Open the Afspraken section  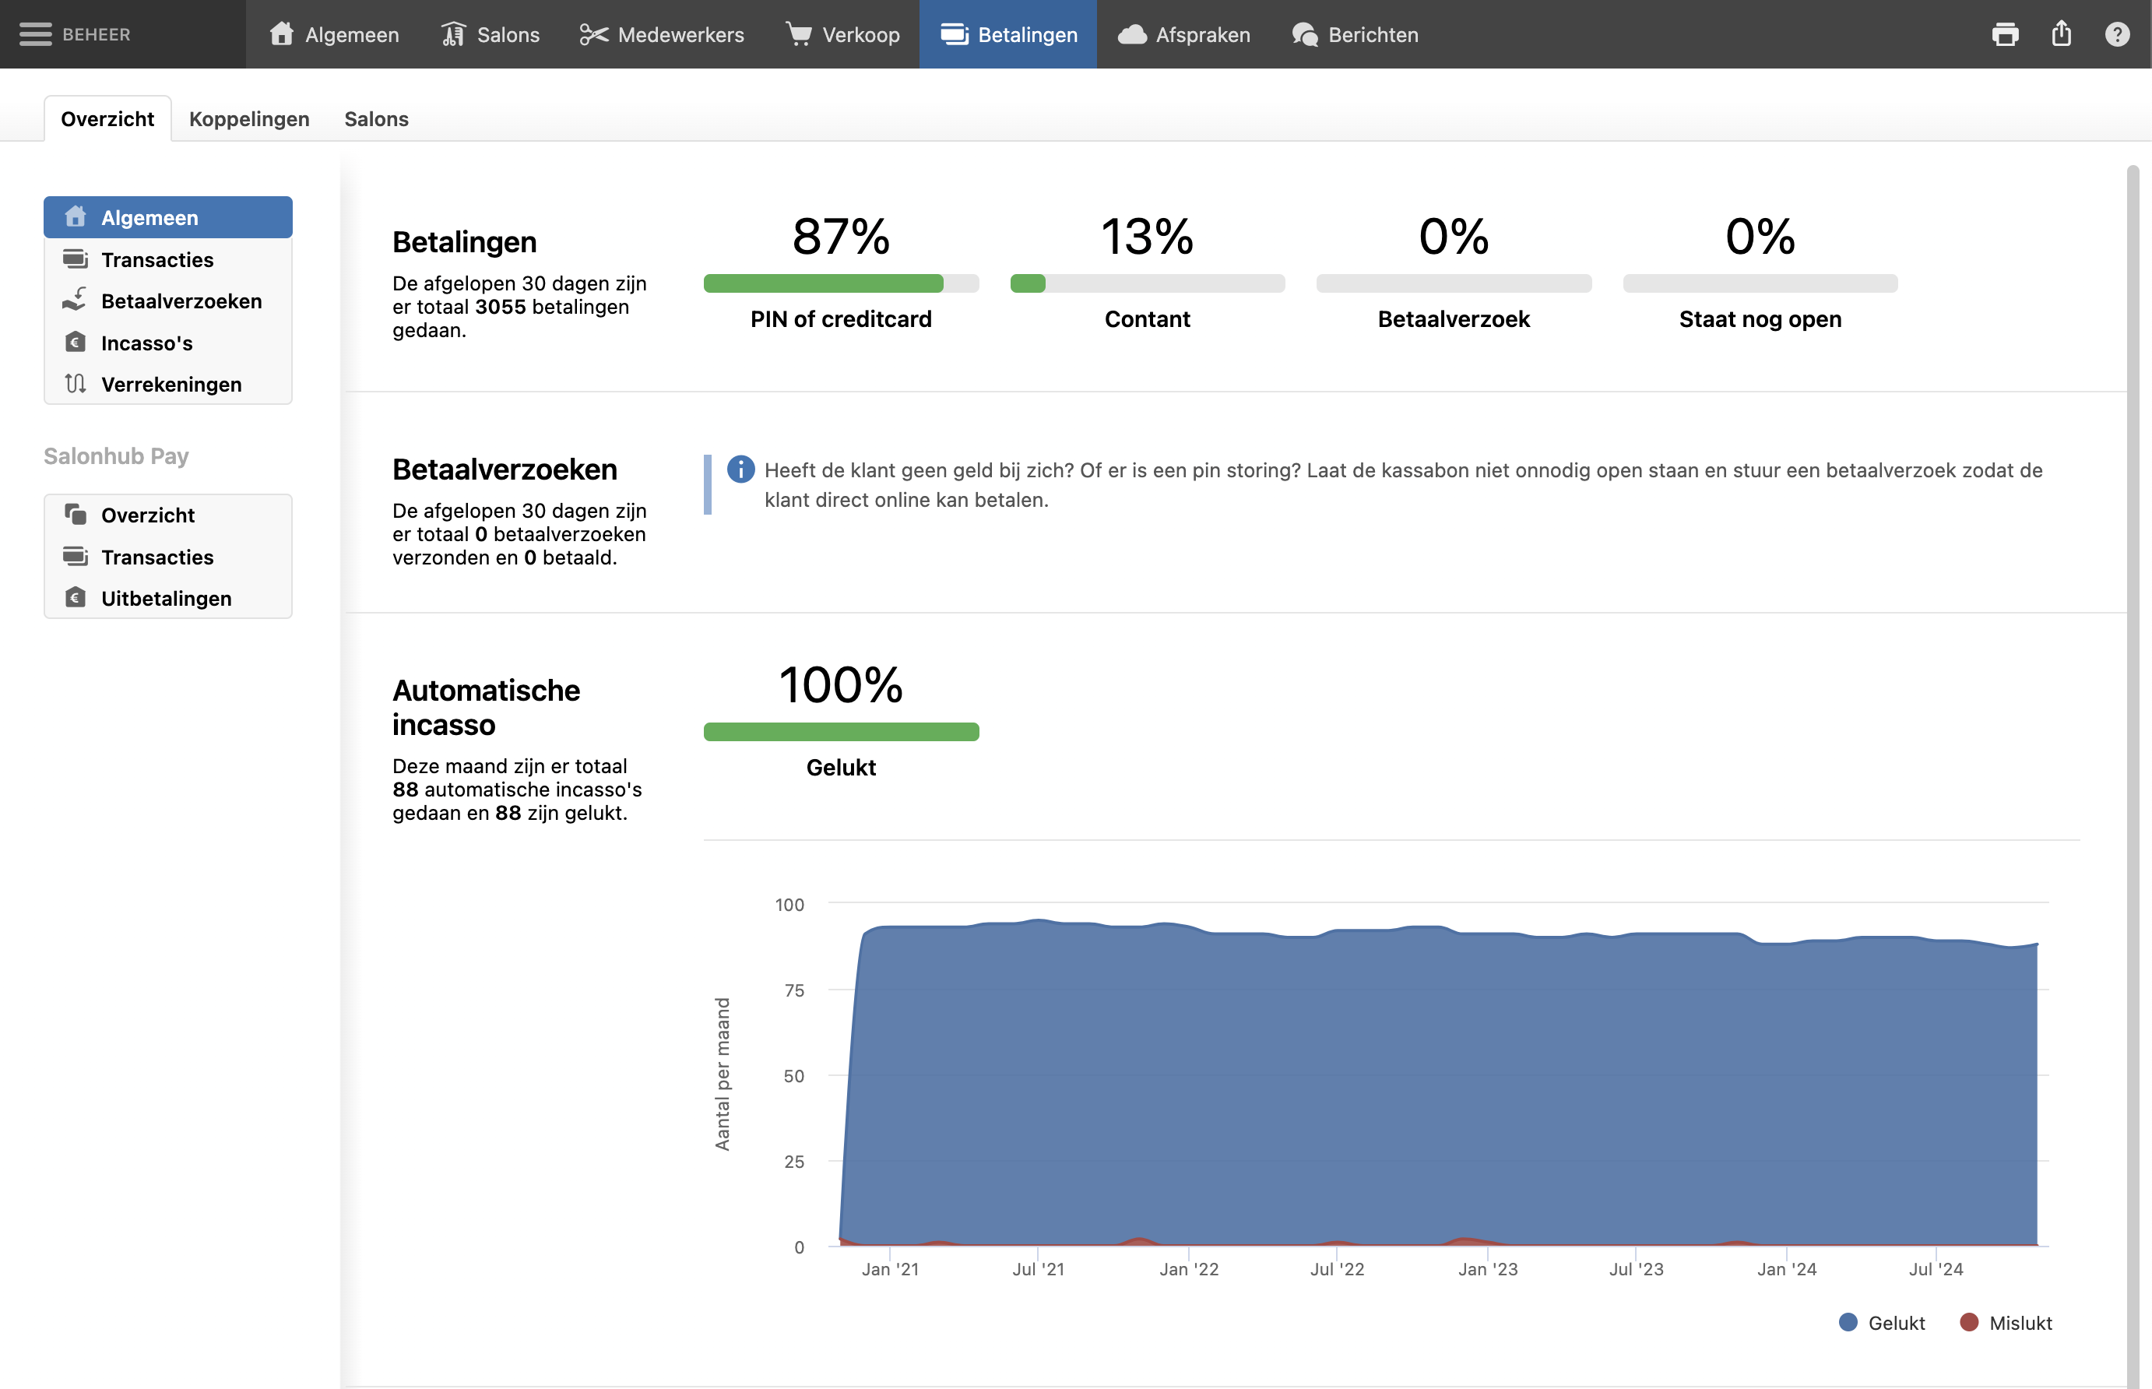[1184, 34]
